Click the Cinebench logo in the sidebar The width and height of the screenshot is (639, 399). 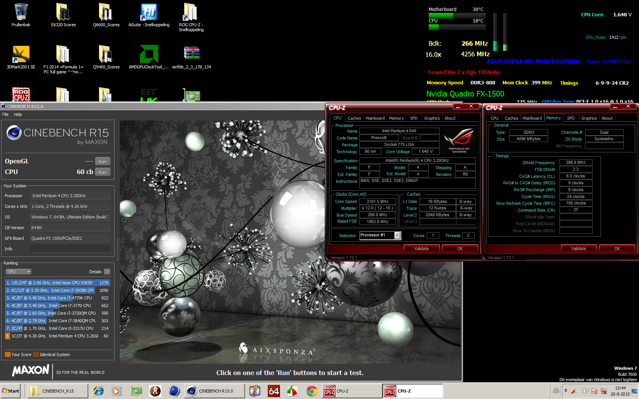(x=14, y=133)
